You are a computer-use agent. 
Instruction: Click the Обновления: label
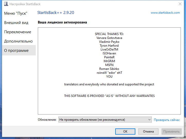coord(47,120)
